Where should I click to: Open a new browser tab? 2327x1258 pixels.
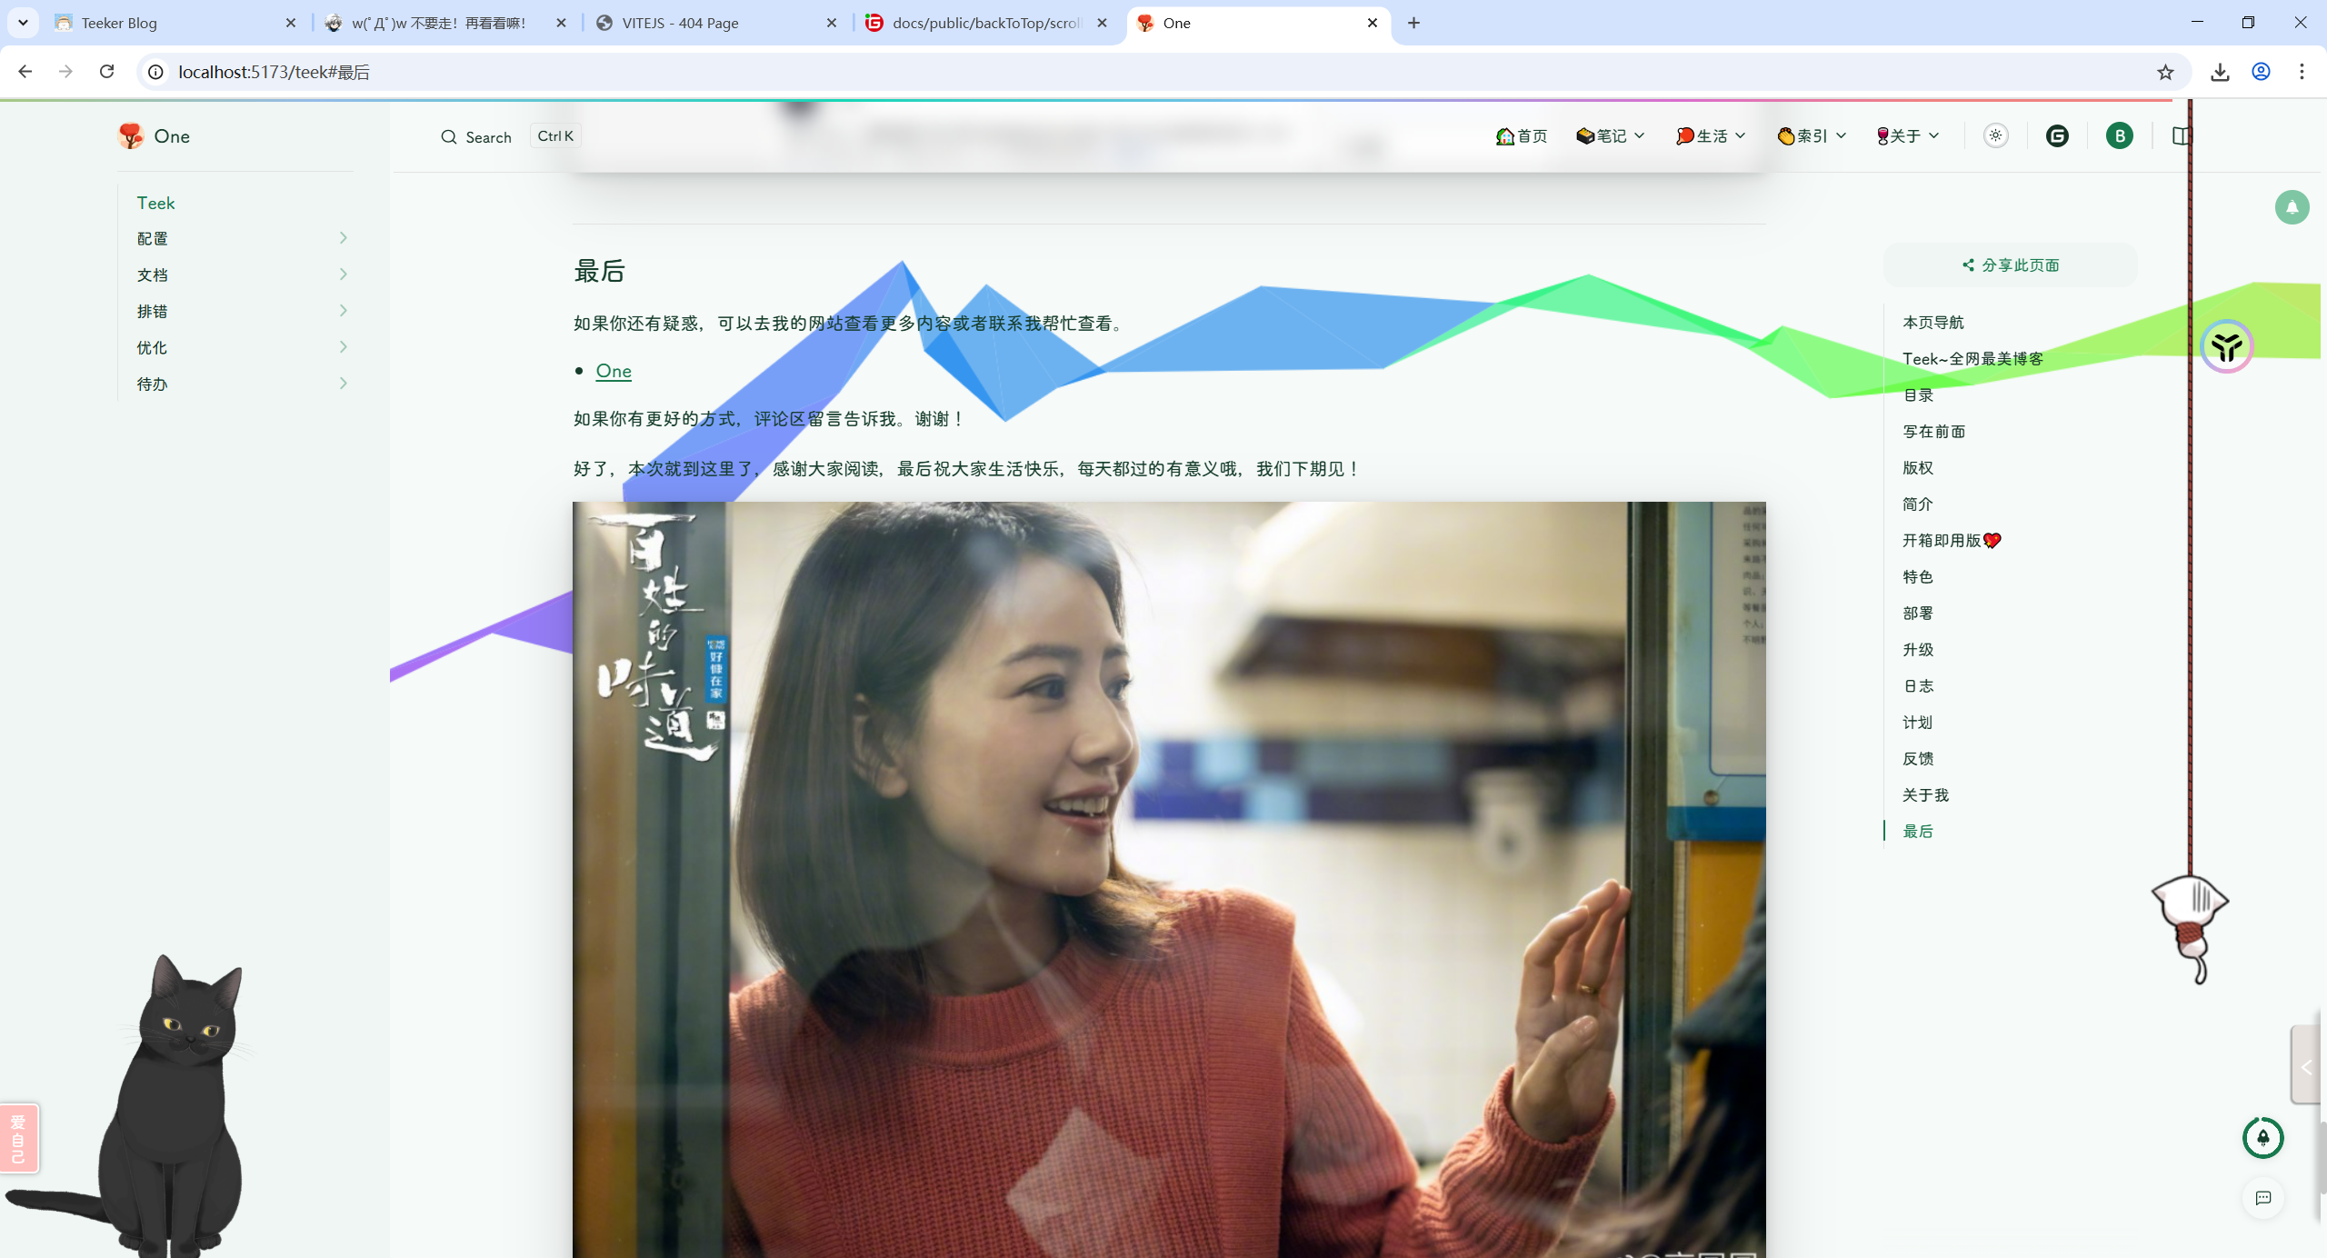tap(1413, 23)
